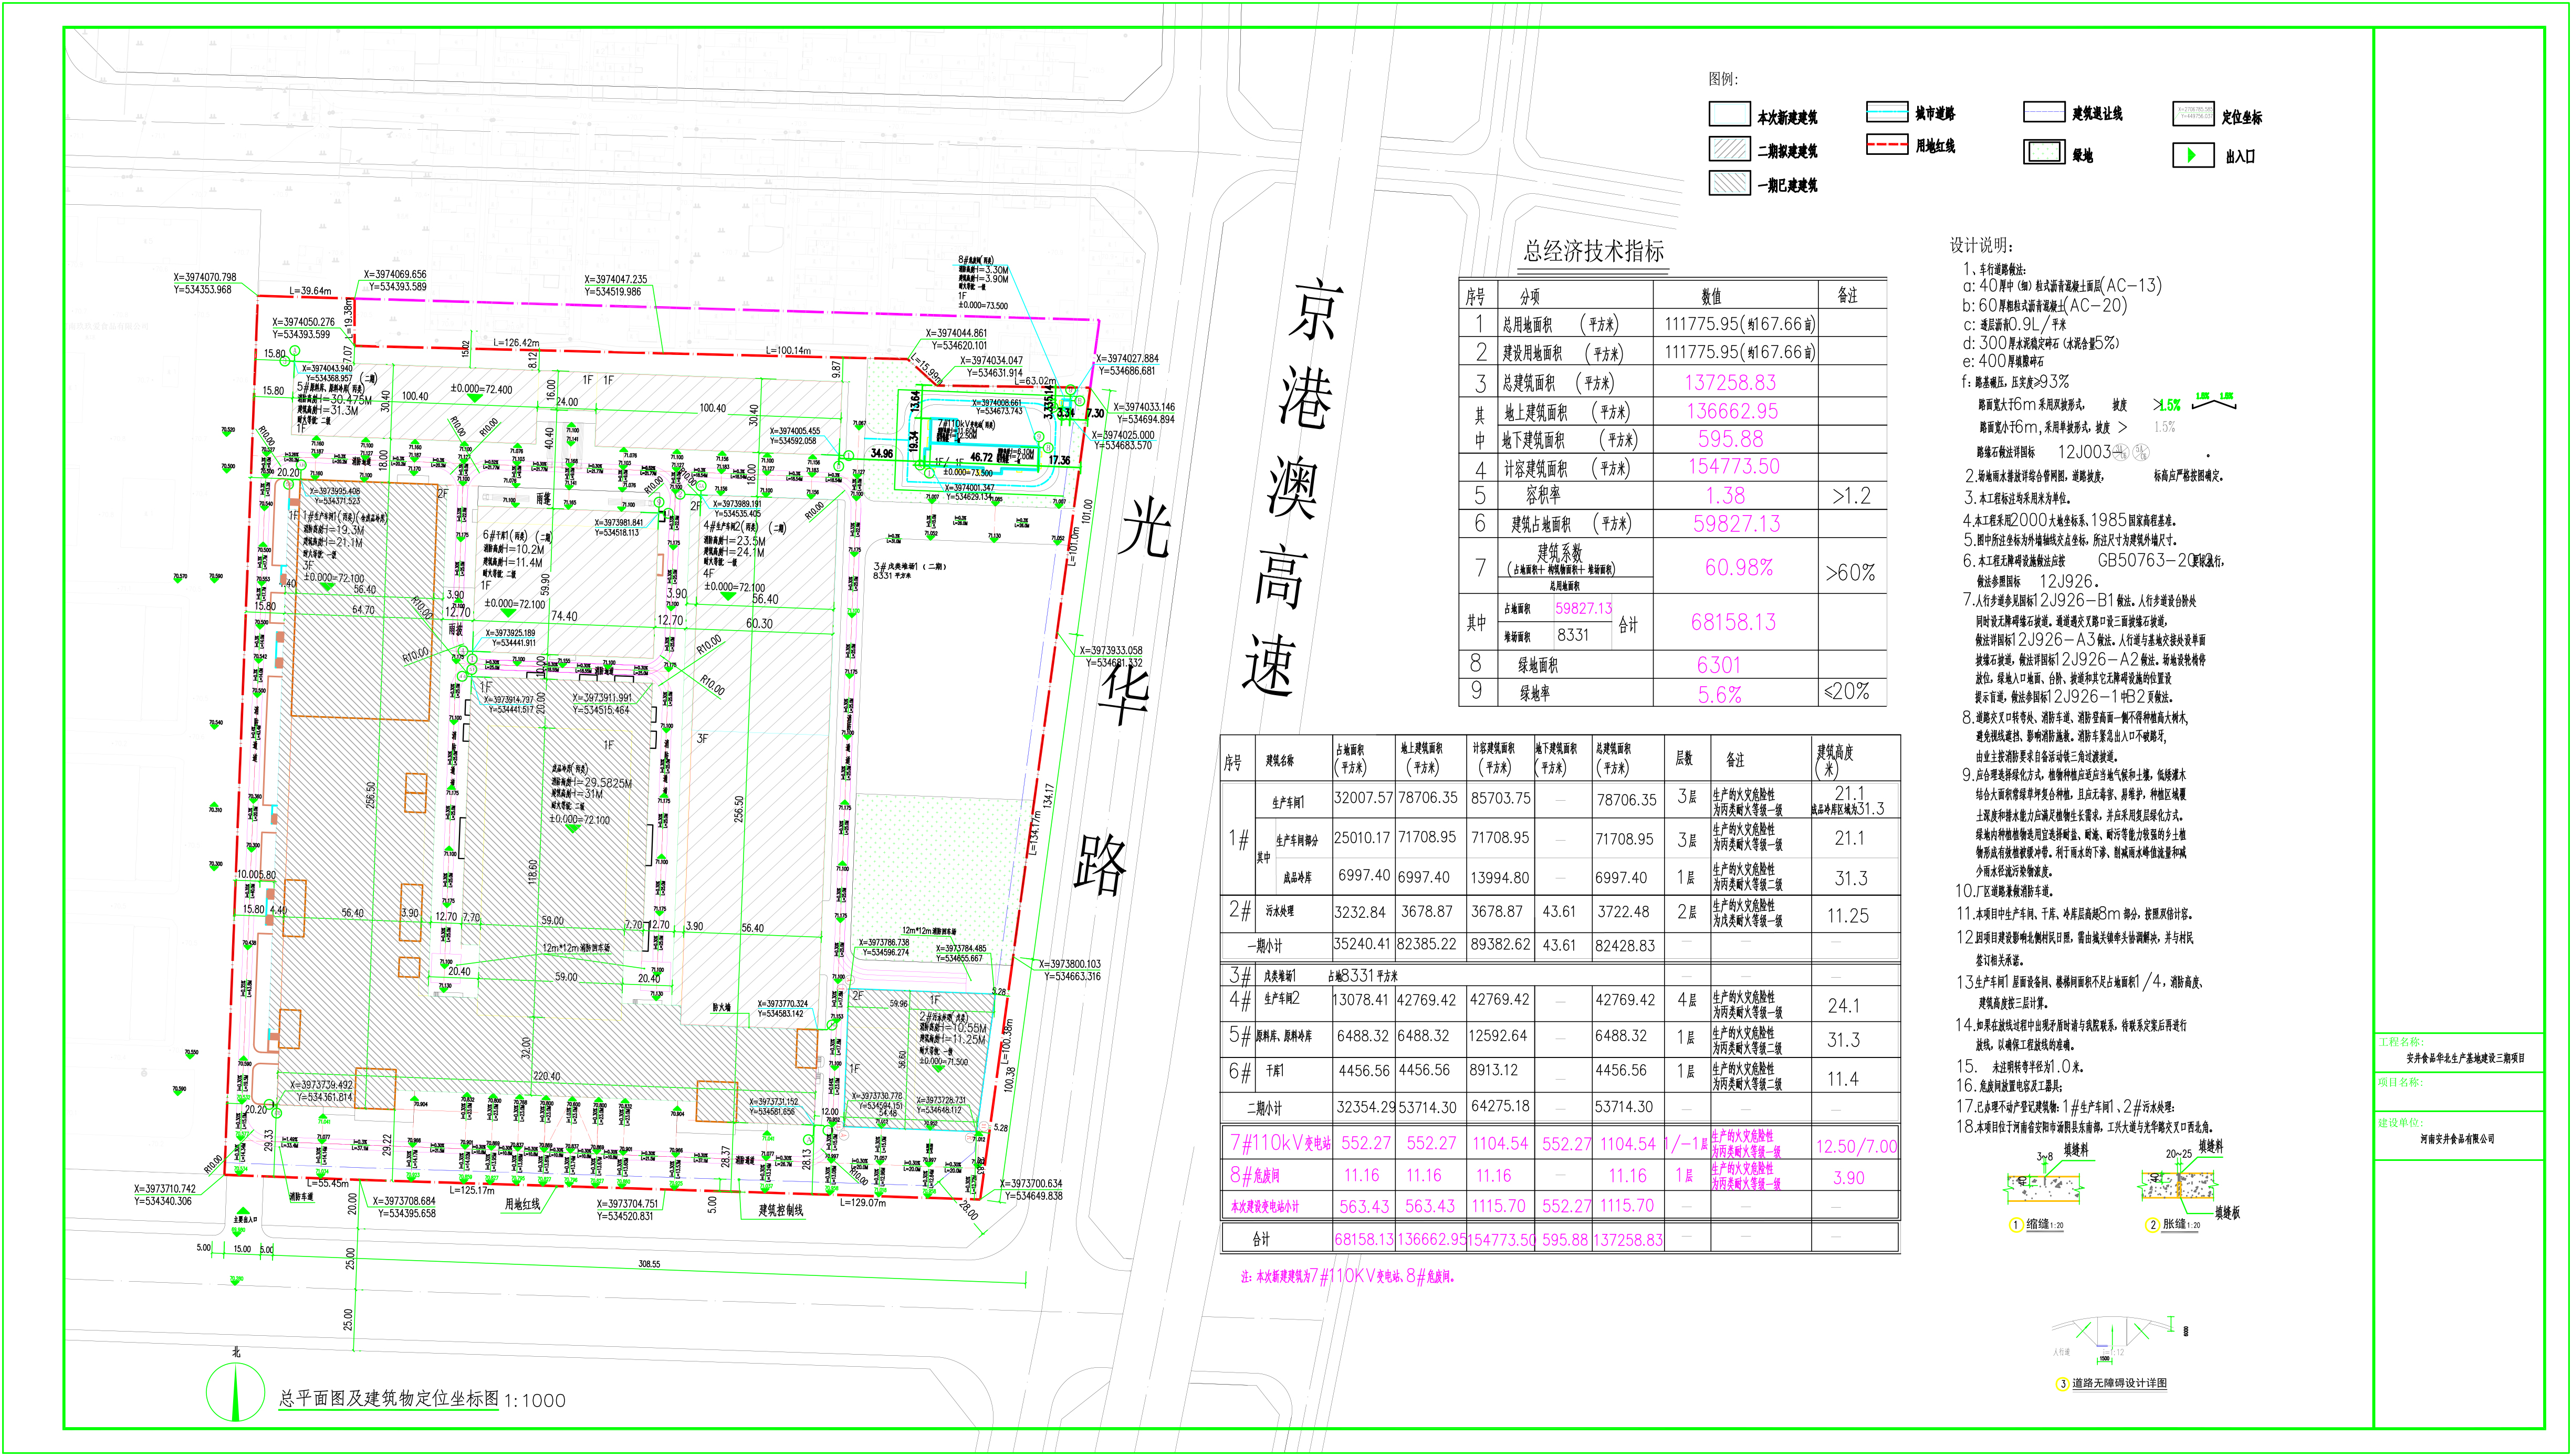Click the red dashed 用地红线 legend swatch
Viewport: 2572px width, 1456px height.
(x=1887, y=145)
